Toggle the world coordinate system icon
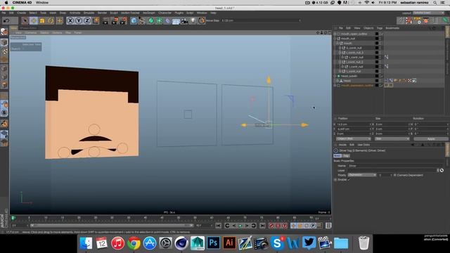450x253 pixels. click(96, 20)
